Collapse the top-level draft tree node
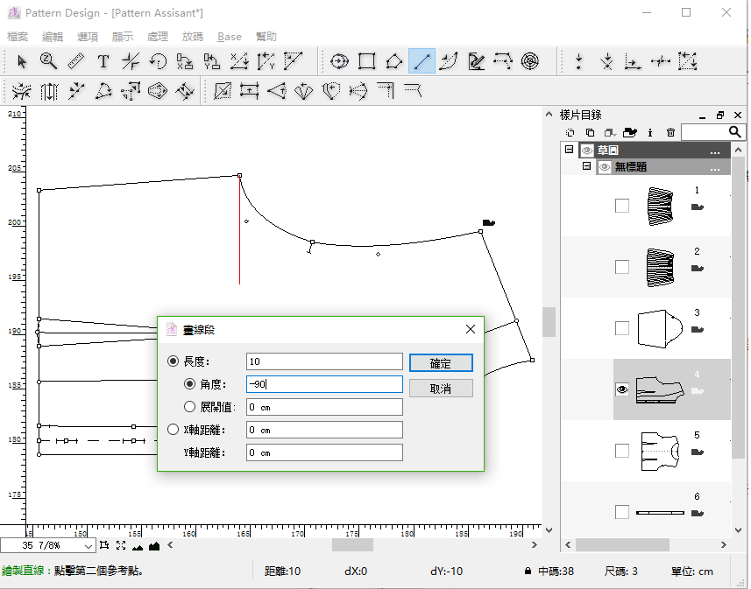Screen dimensions: 751x589 tap(570, 151)
